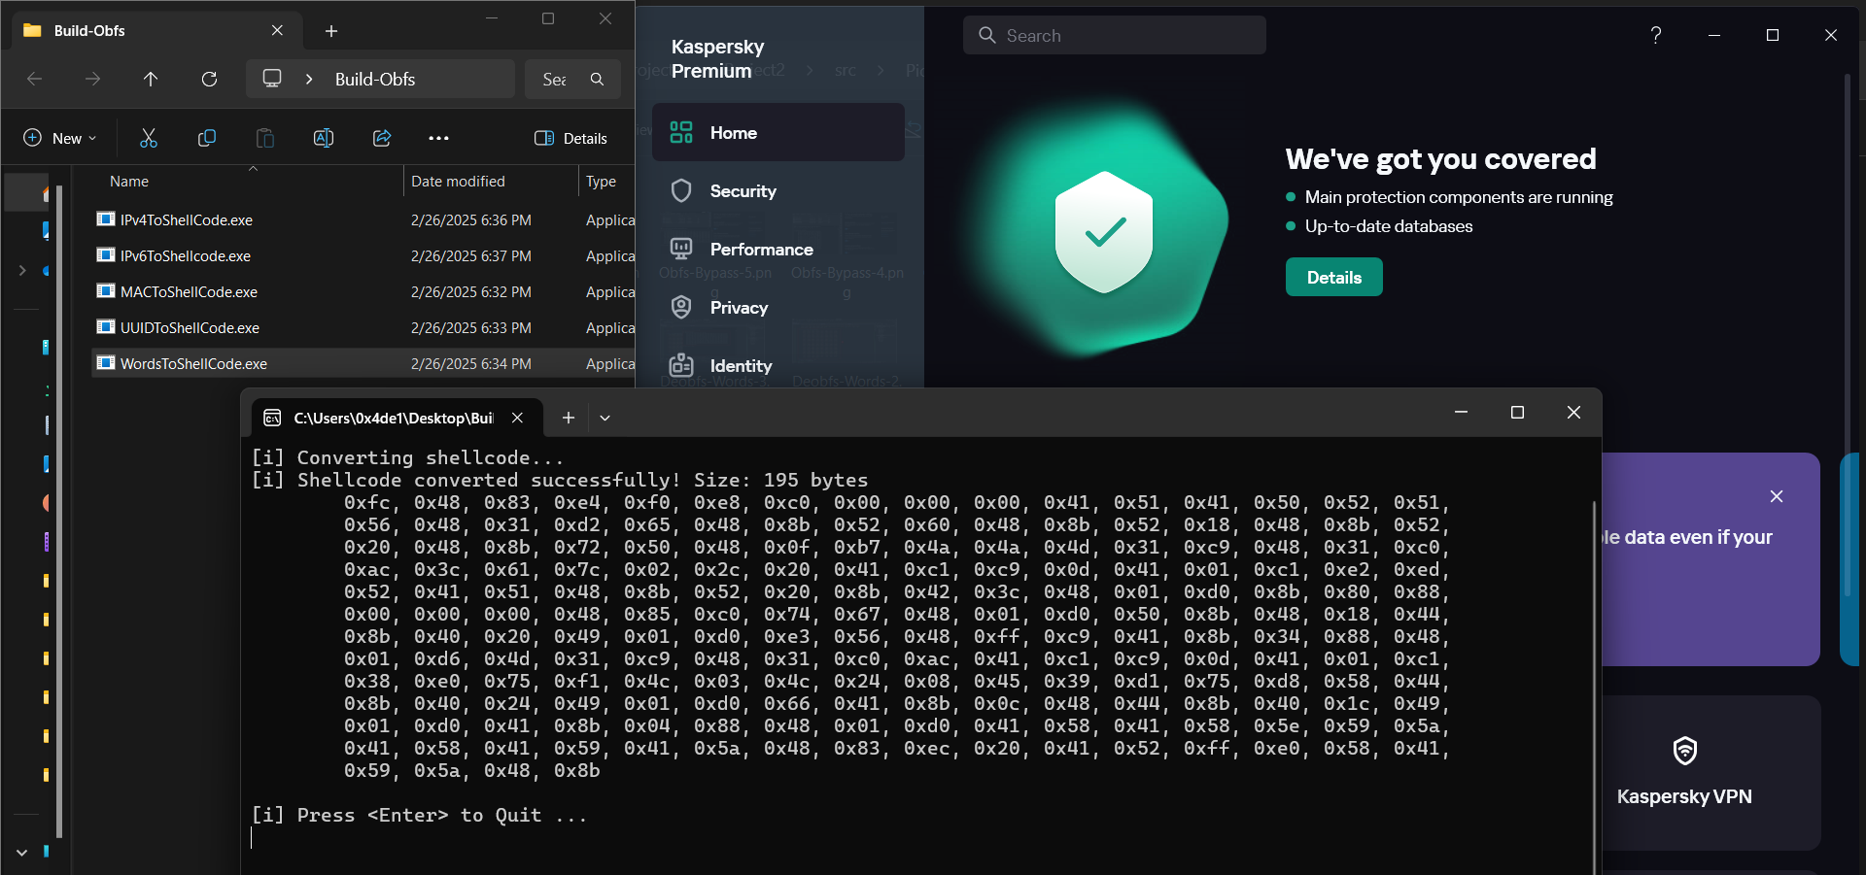Go up one folder level in Explorer
This screenshot has width=1866, height=875.
coord(151,79)
